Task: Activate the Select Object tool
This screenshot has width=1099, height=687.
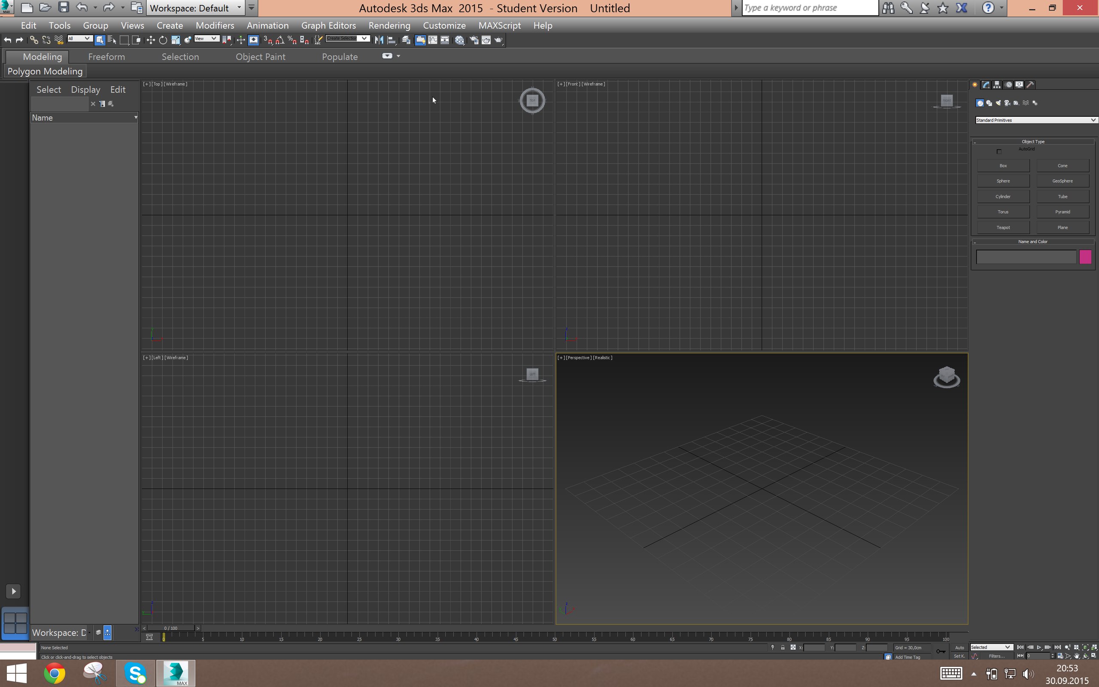Action: click(100, 40)
